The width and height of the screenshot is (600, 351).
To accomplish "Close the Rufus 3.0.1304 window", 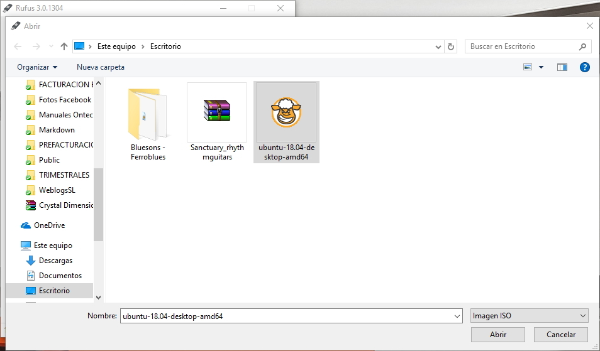I will pos(281,8).
